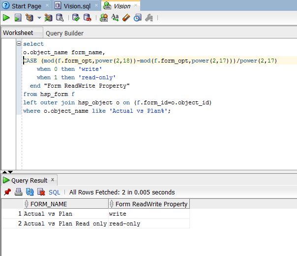Click the Refresh icon in Query Result
297x256 pixels.
(30, 192)
